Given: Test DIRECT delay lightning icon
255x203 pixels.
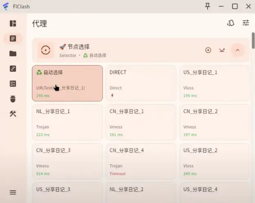Looking at the screenshot, I should (x=112, y=95).
